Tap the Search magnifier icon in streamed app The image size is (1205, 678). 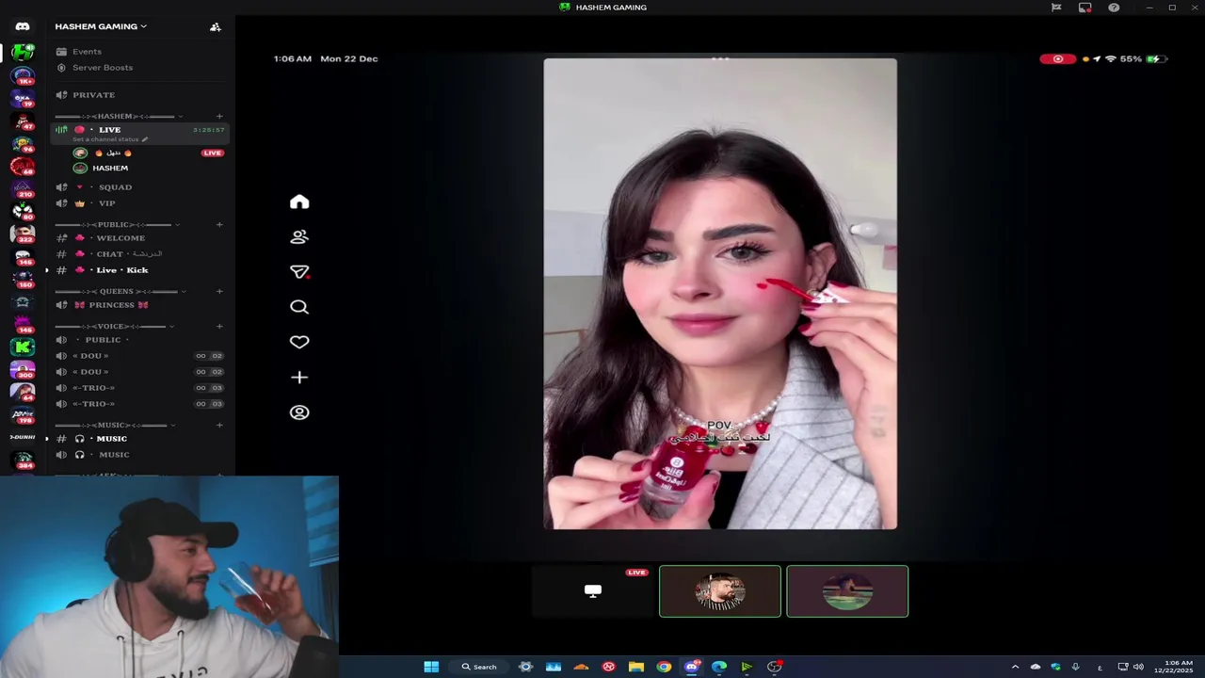pos(299,307)
